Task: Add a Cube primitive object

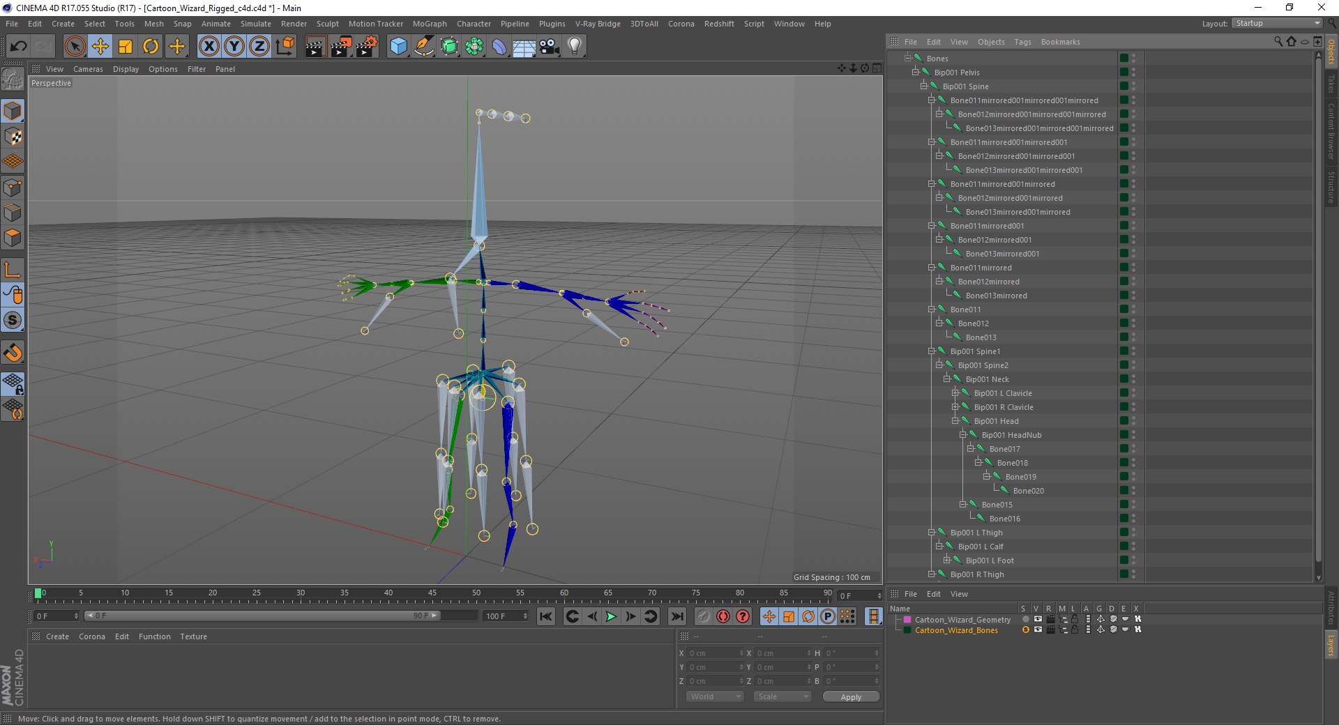Action: [x=398, y=47]
